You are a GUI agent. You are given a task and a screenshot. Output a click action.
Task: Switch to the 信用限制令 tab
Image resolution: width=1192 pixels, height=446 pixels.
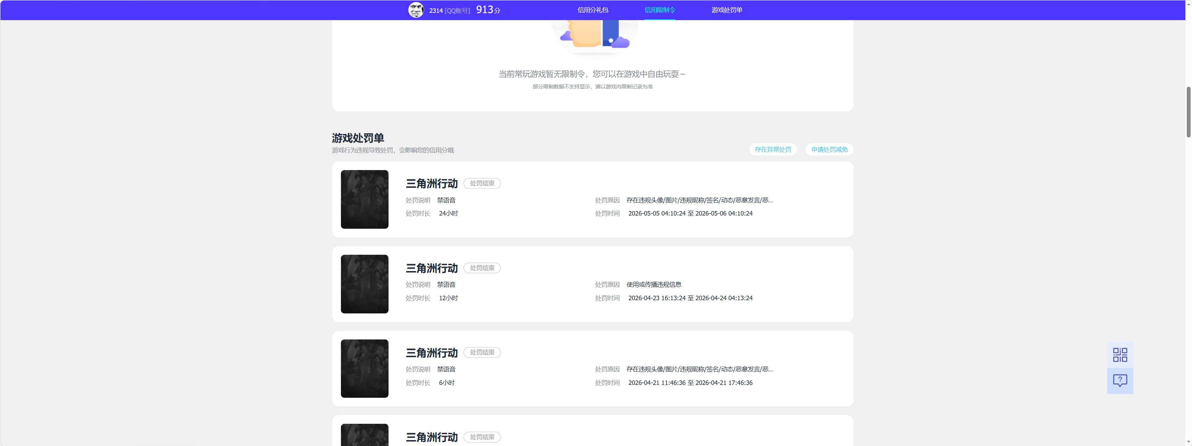point(660,10)
